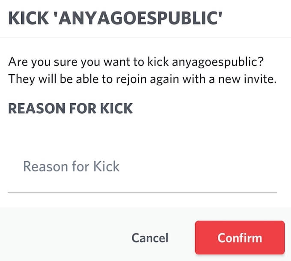Click the word 'kick' in the confirmation question

pyautogui.click(x=157, y=62)
